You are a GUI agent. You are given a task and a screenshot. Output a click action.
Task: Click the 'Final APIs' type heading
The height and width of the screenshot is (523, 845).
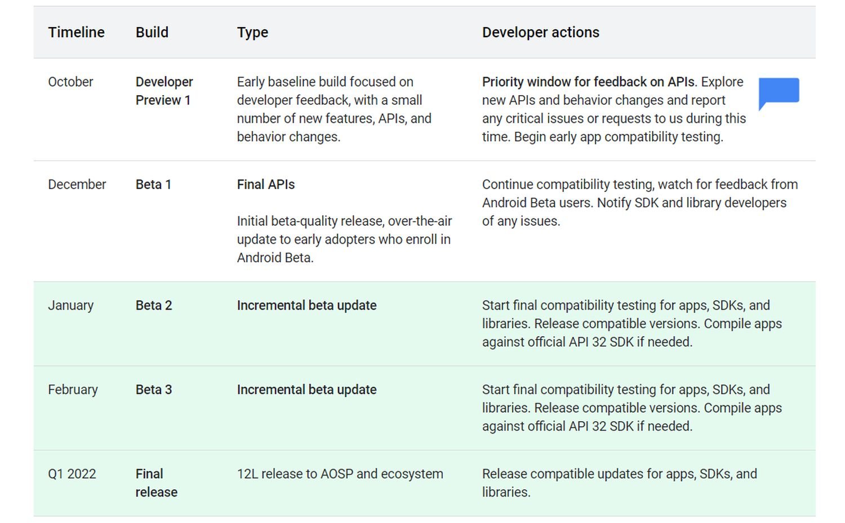coord(266,185)
